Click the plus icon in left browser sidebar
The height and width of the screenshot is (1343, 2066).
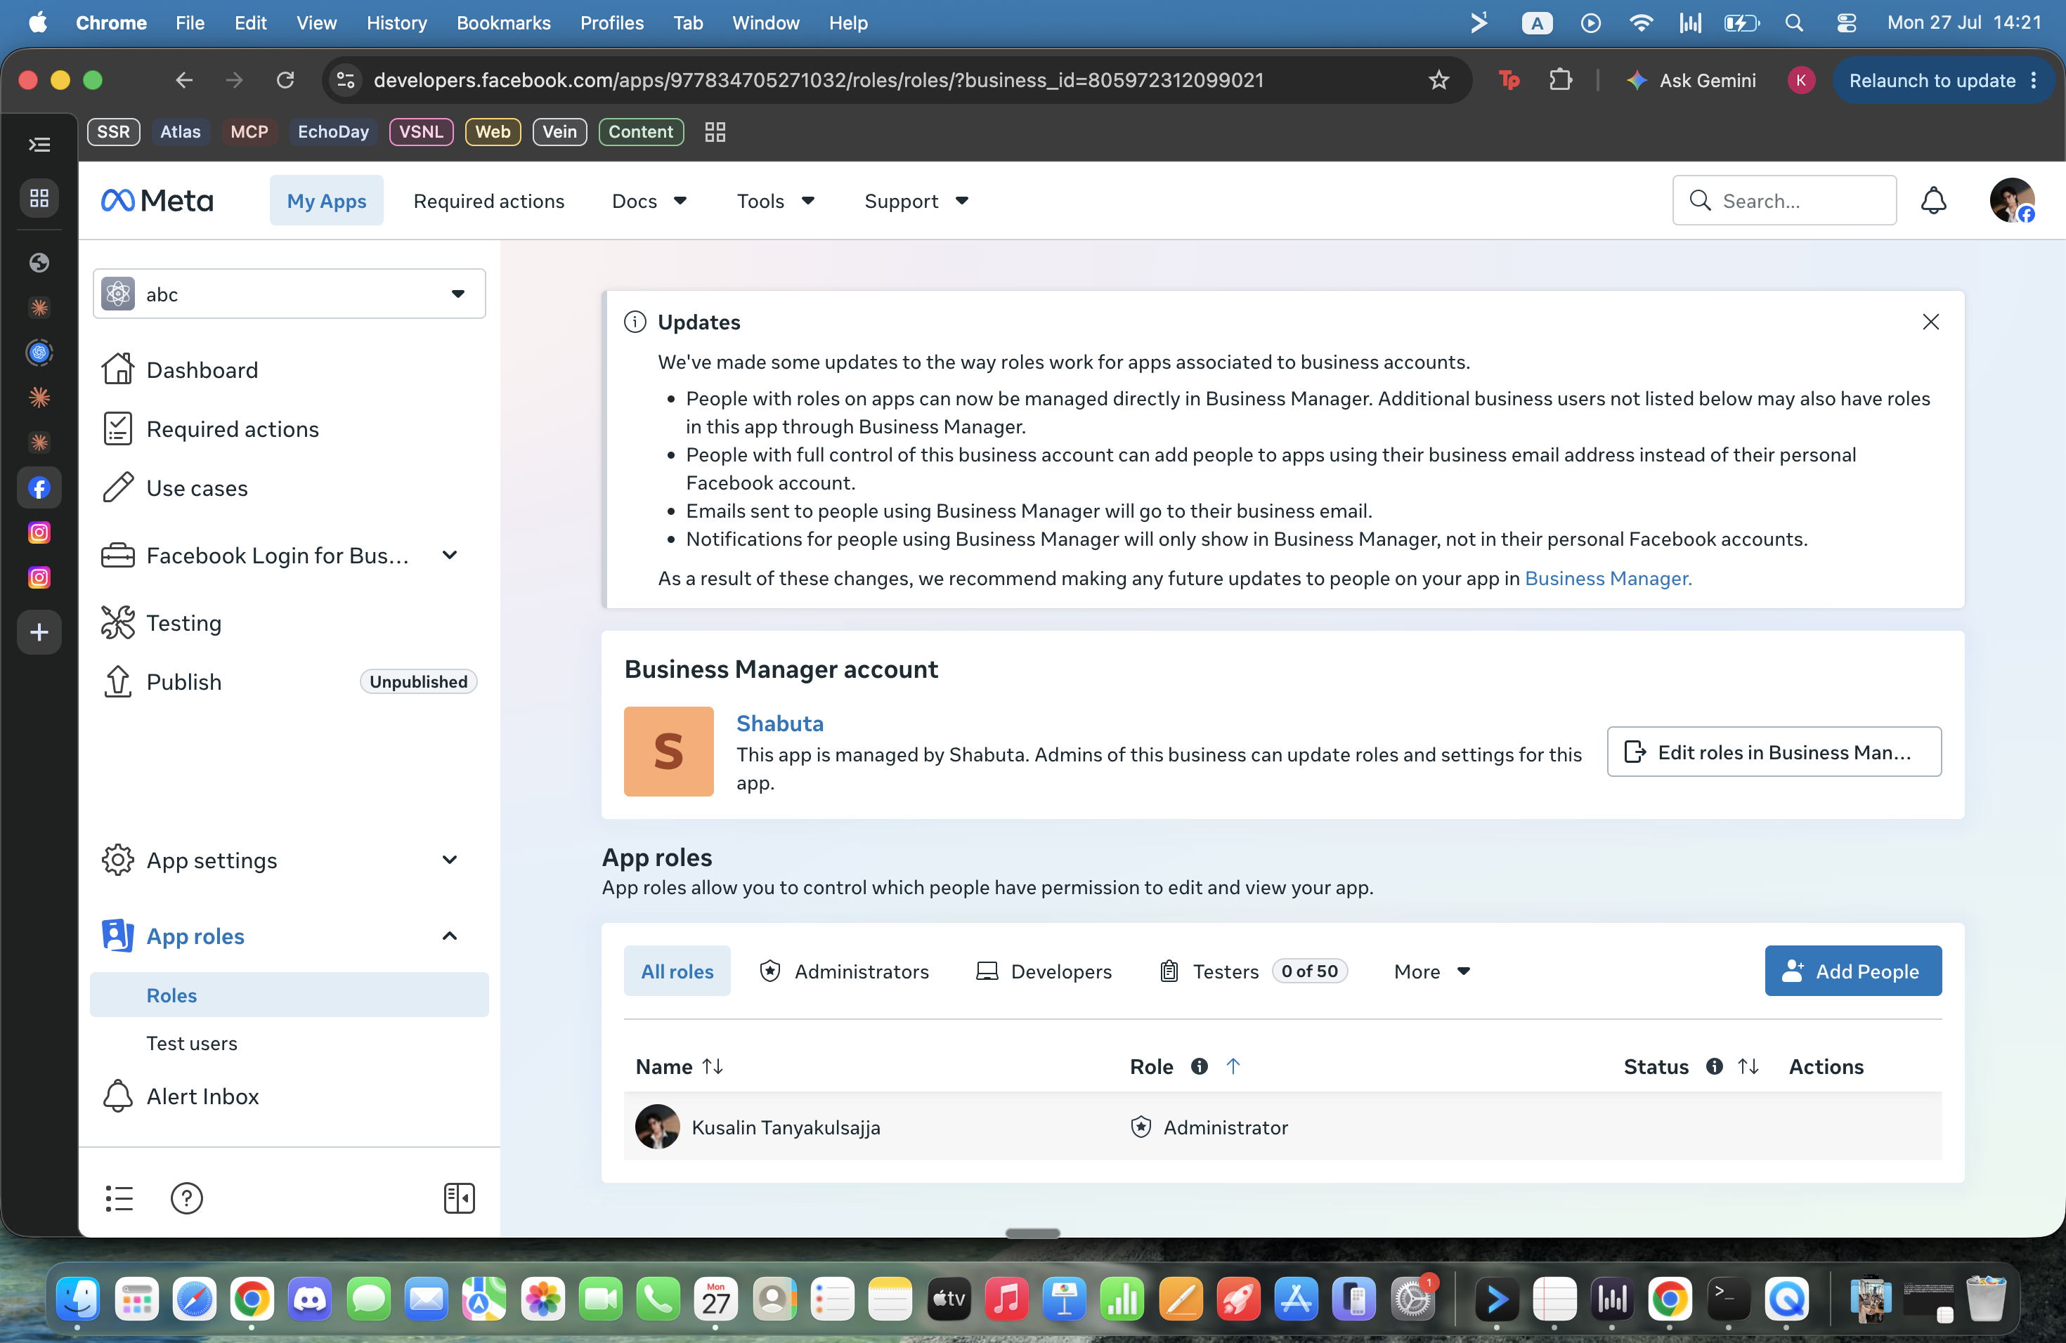39,631
